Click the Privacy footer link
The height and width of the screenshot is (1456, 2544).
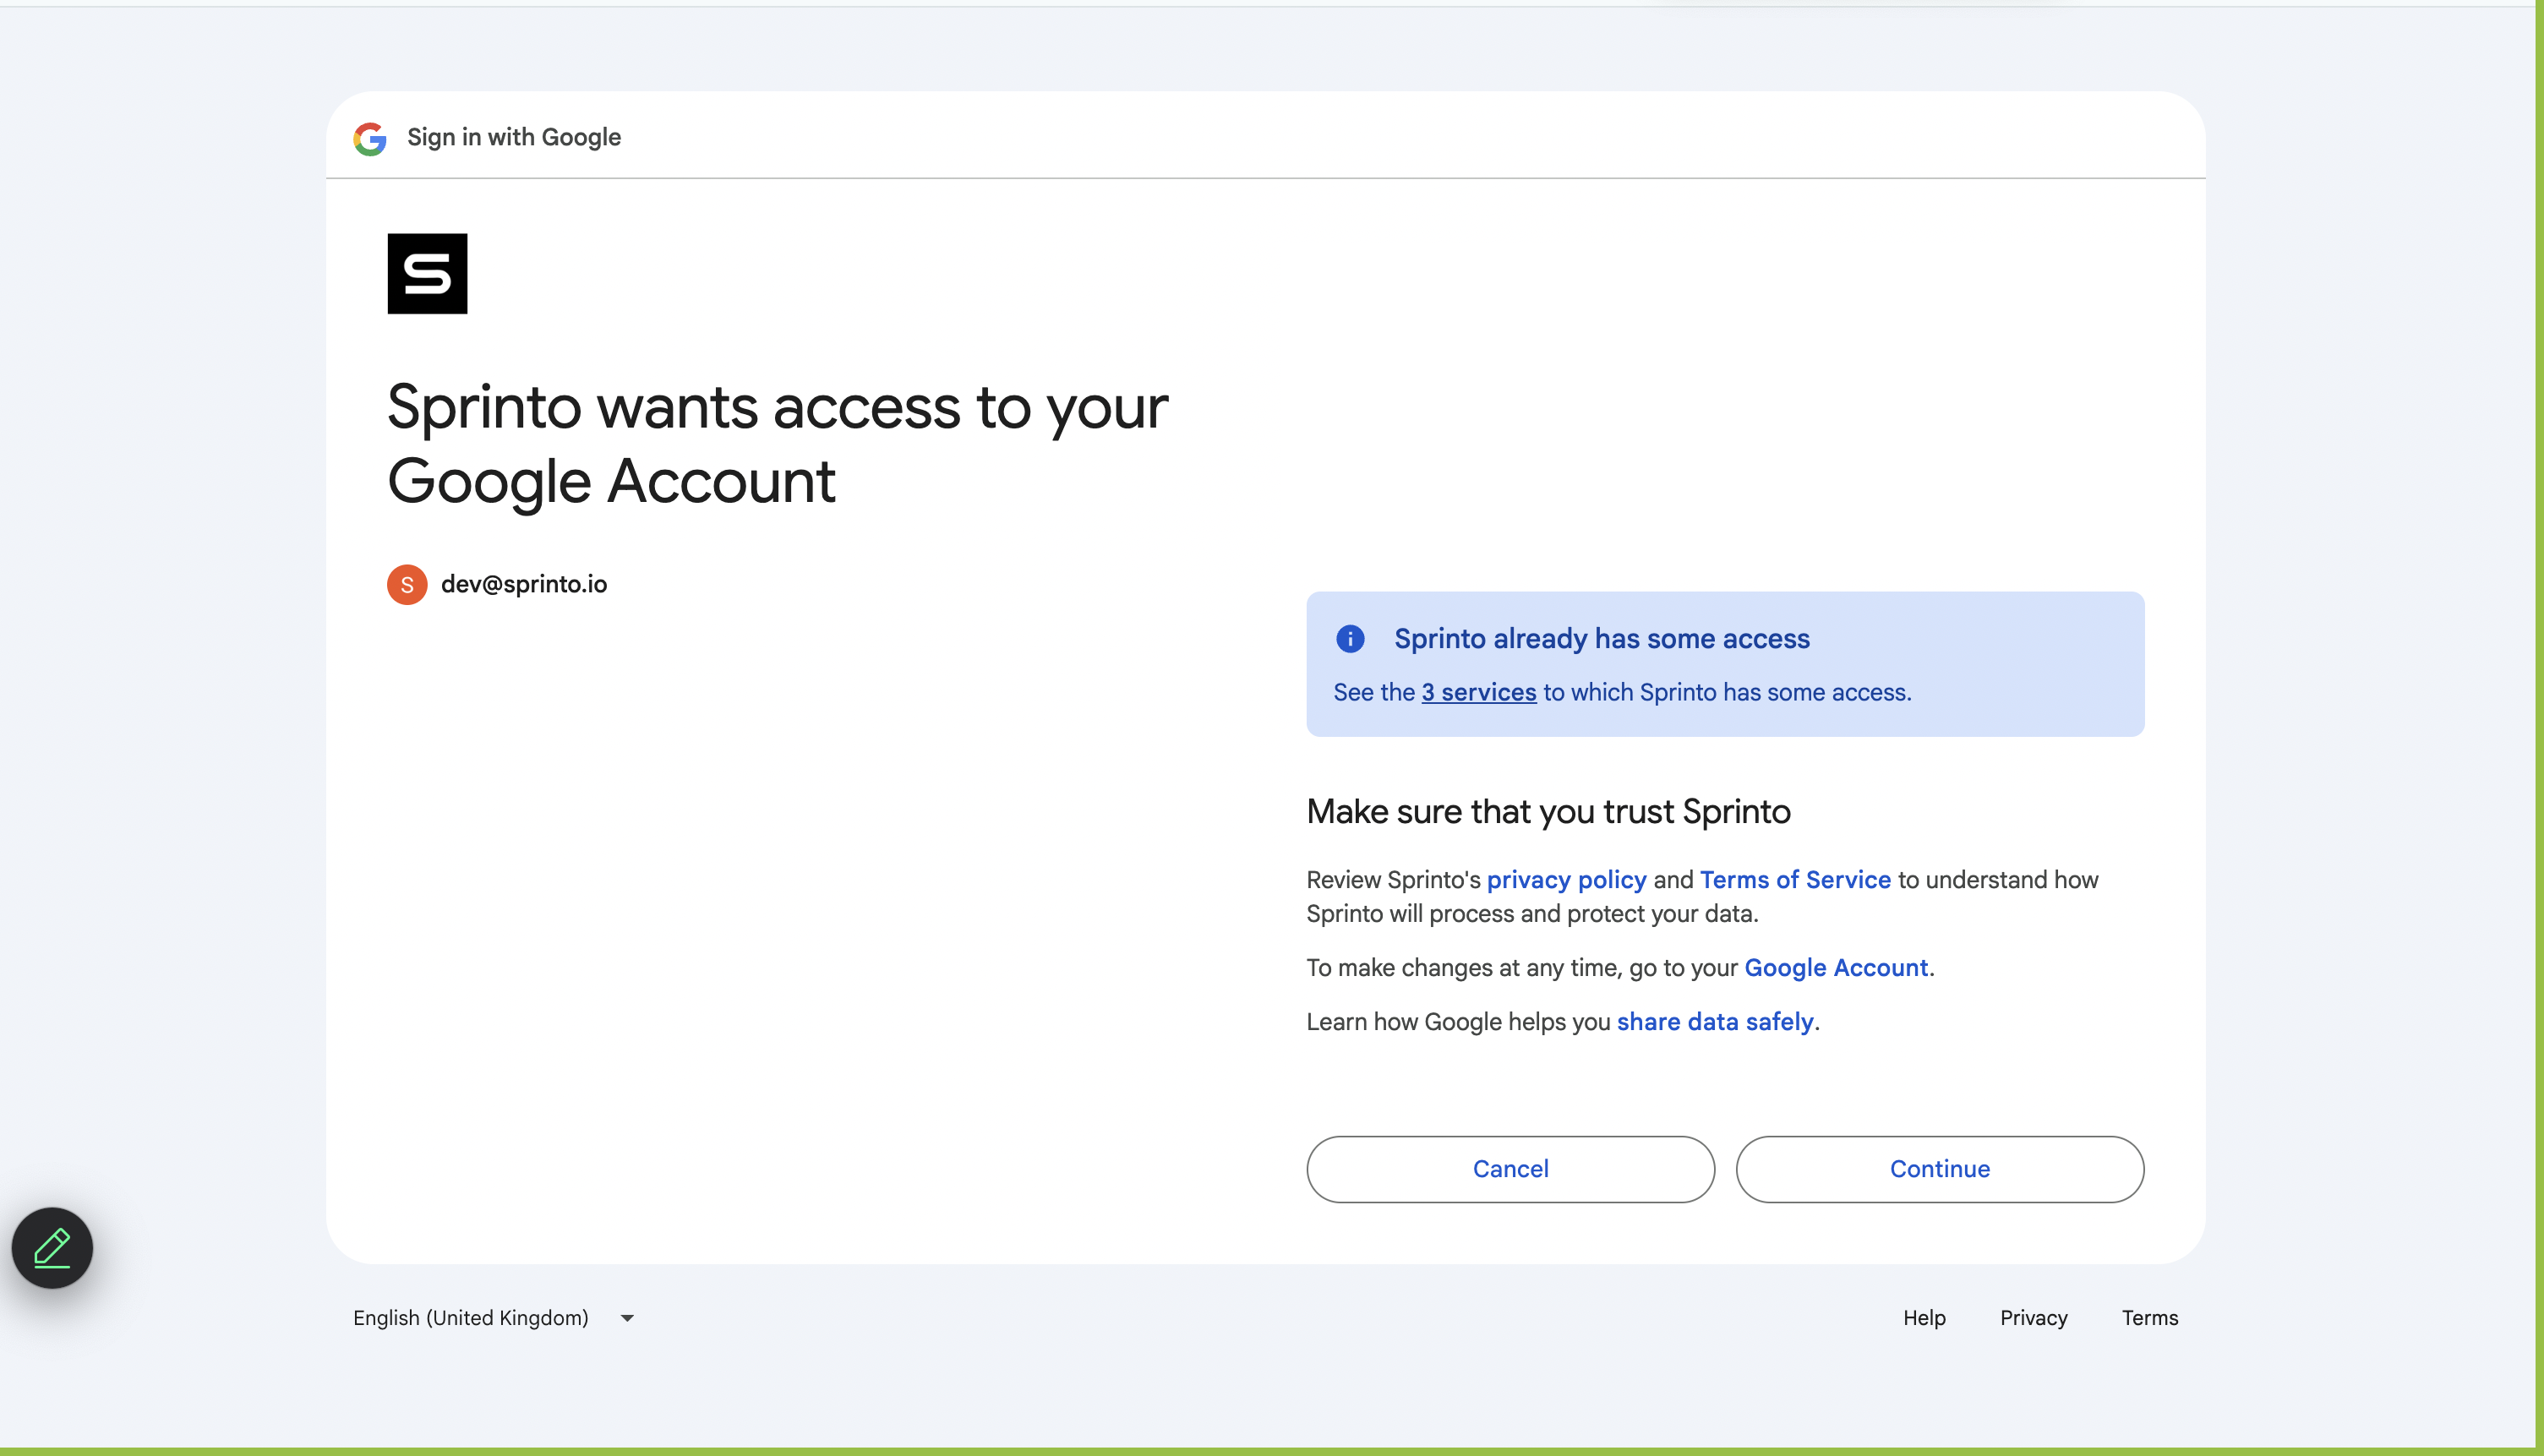pos(2033,1318)
